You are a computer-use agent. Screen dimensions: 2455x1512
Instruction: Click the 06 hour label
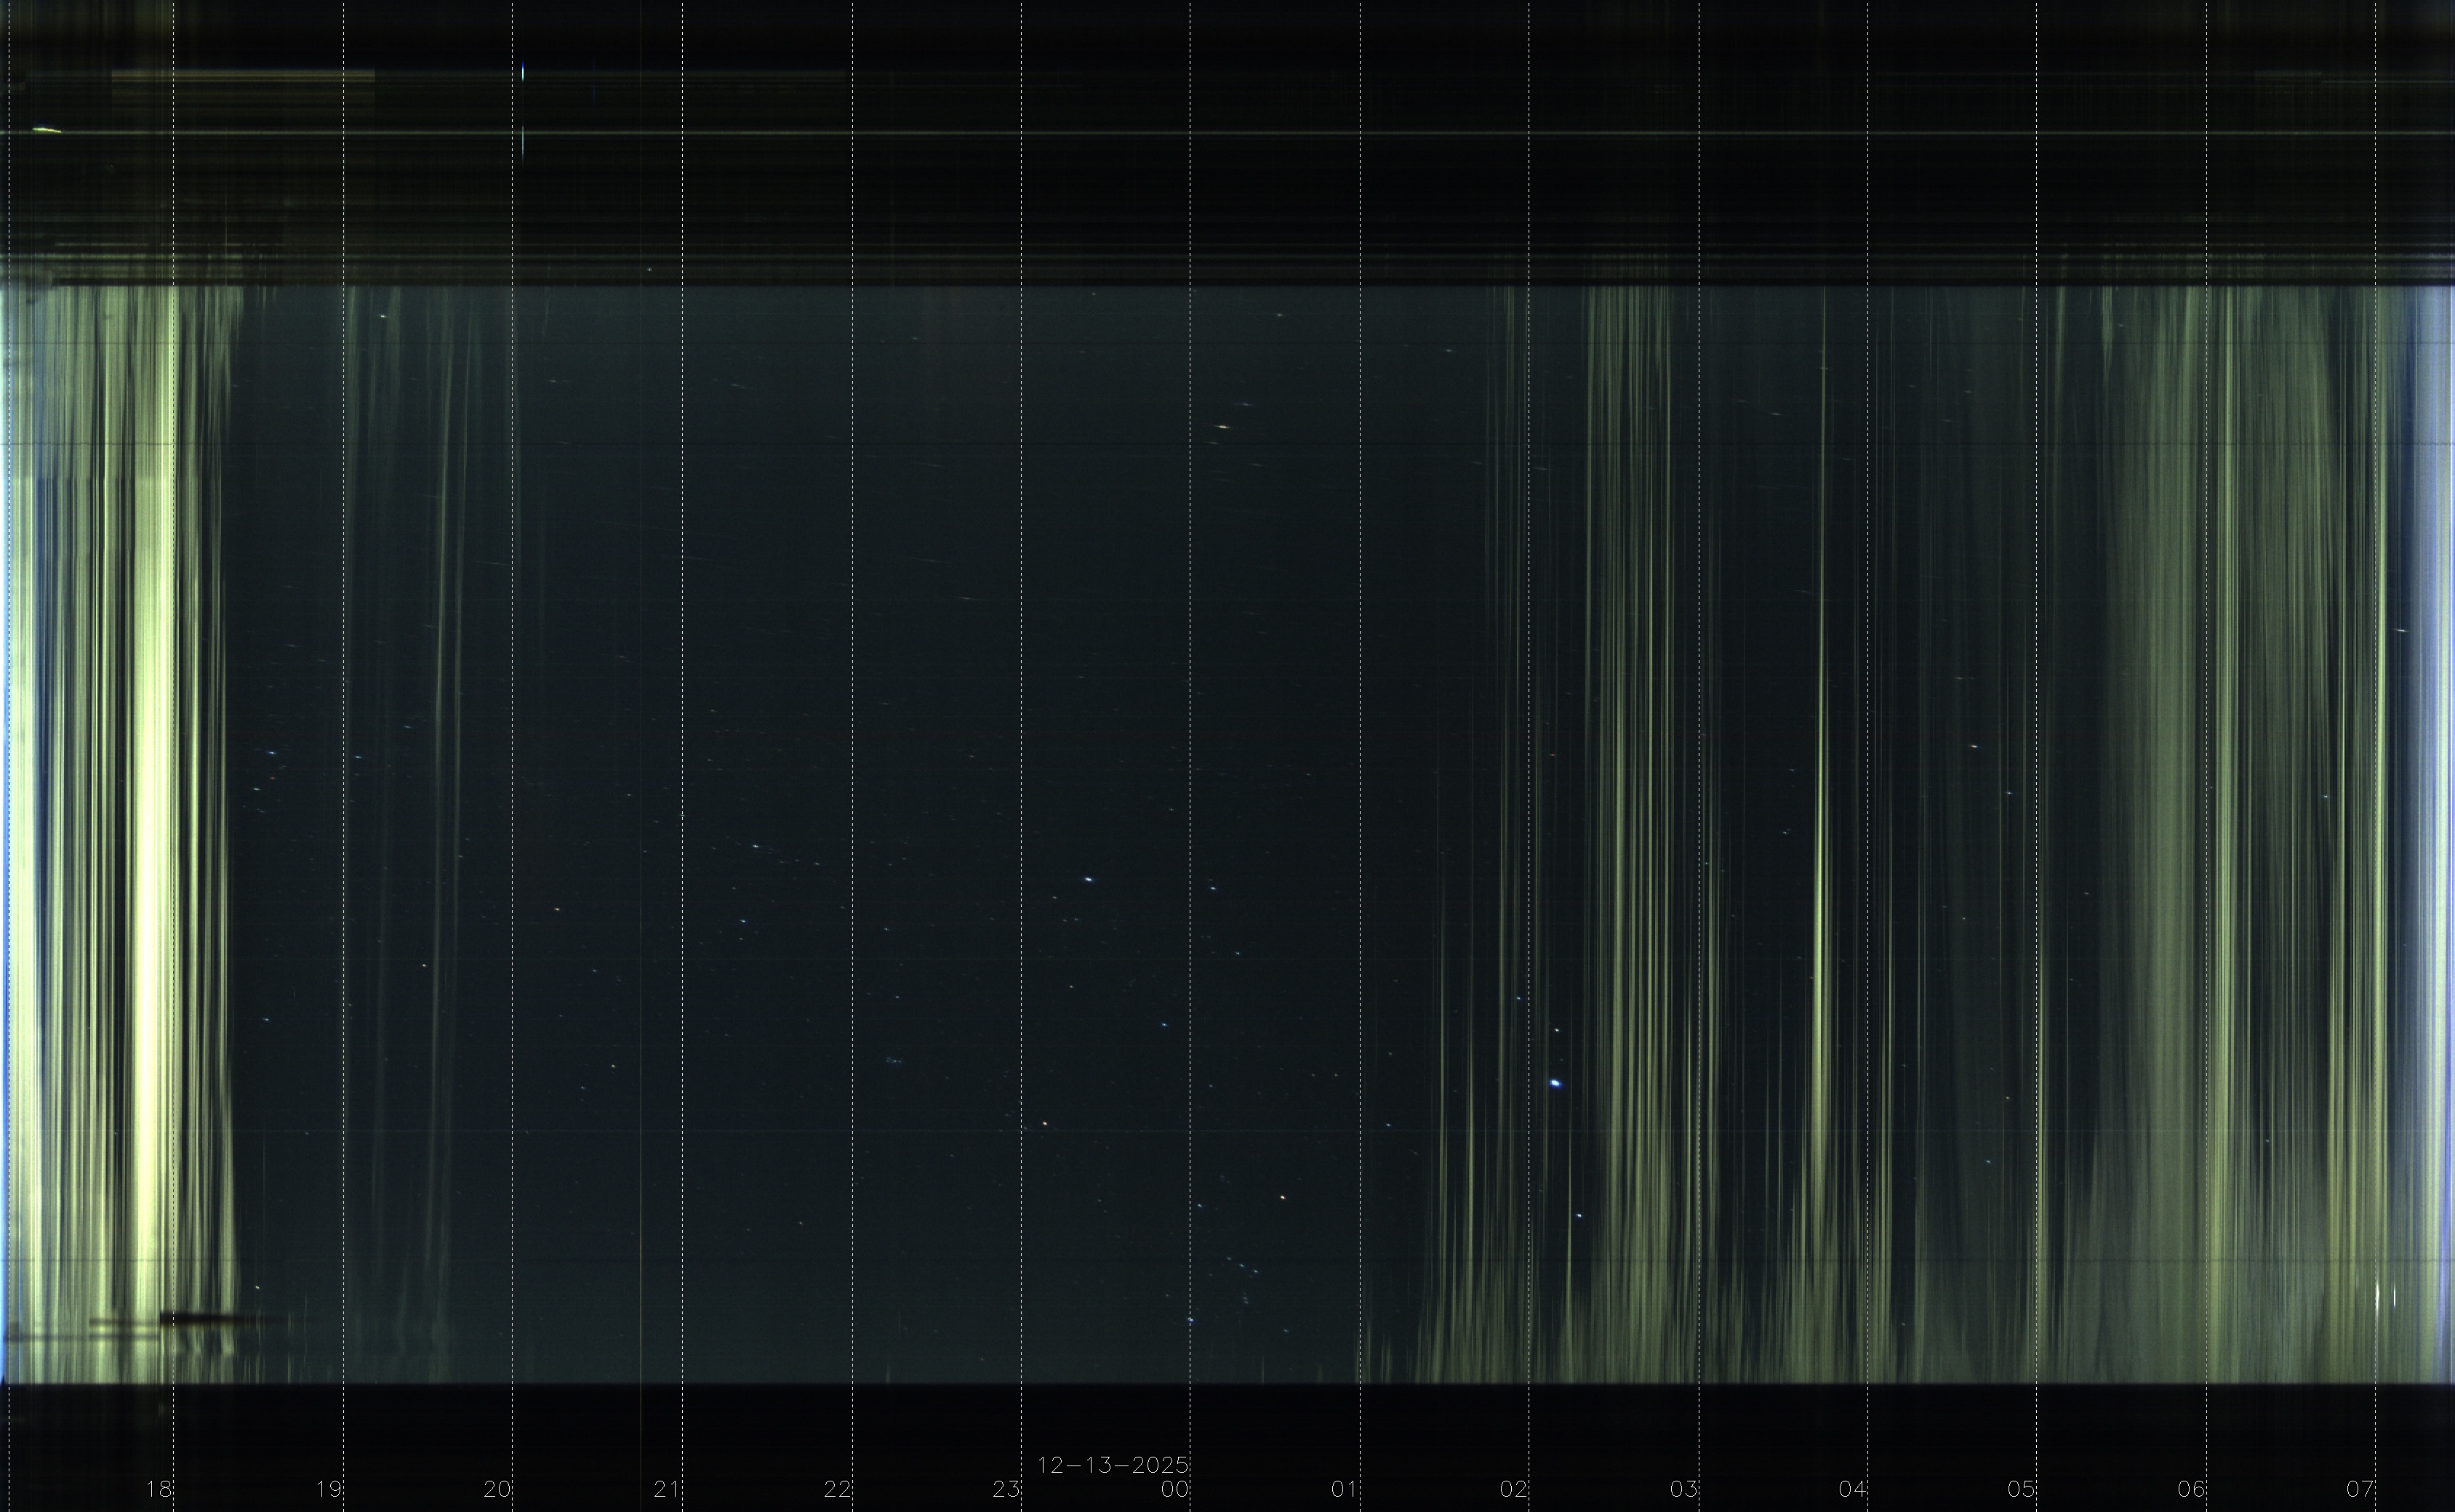coord(2192,1489)
